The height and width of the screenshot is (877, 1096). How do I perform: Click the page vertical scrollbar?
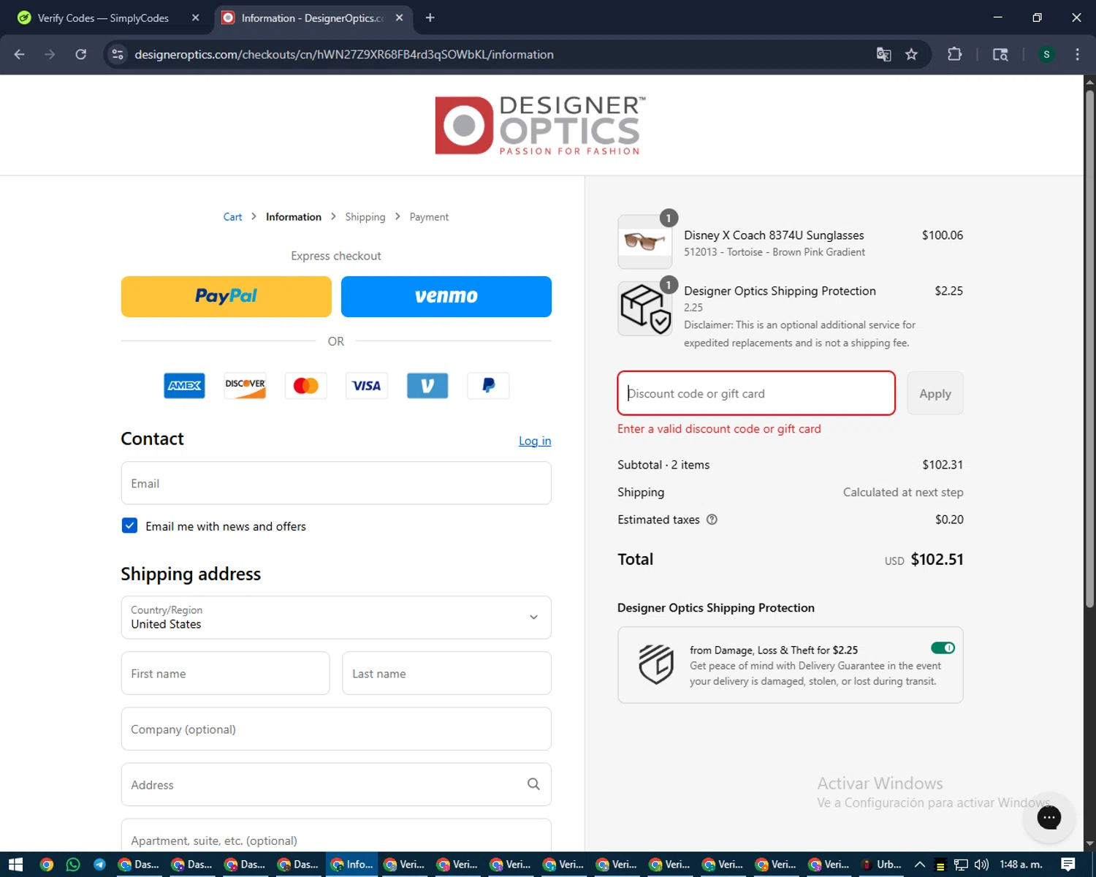coord(1089,347)
